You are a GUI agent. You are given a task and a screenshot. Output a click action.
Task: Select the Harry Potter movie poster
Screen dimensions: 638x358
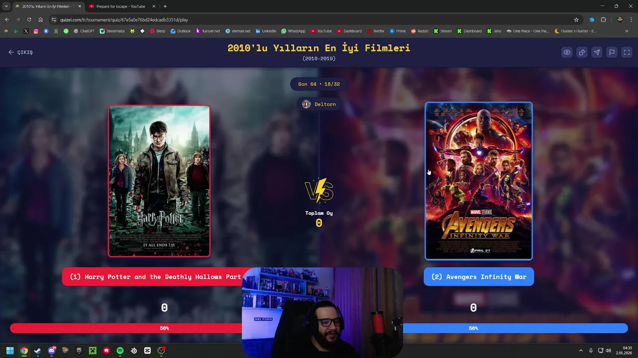tap(159, 181)
